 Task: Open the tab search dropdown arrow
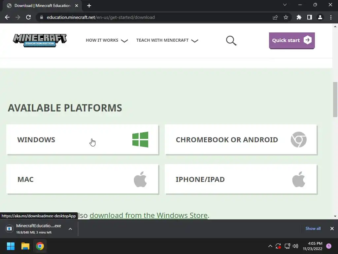(x=285, y=5)
